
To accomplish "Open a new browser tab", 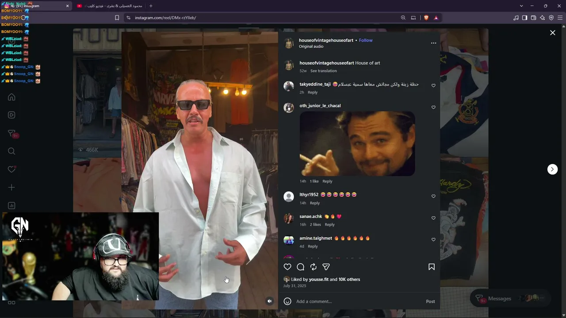I will (151, 6).
